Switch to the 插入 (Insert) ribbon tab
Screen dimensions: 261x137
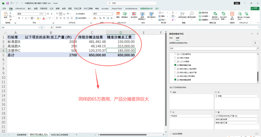click(30, 8)
